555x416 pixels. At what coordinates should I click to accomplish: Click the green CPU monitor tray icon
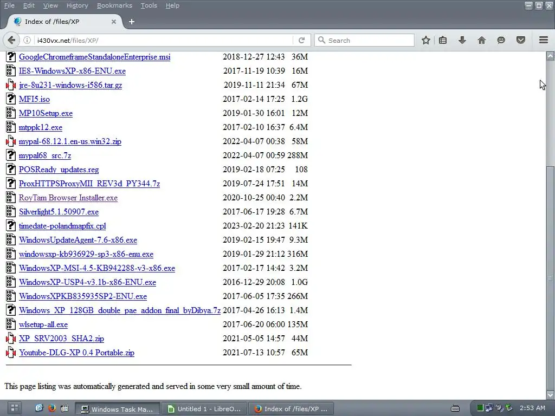480,408
